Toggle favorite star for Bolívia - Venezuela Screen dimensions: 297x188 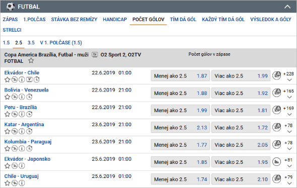tap(8, 97)
